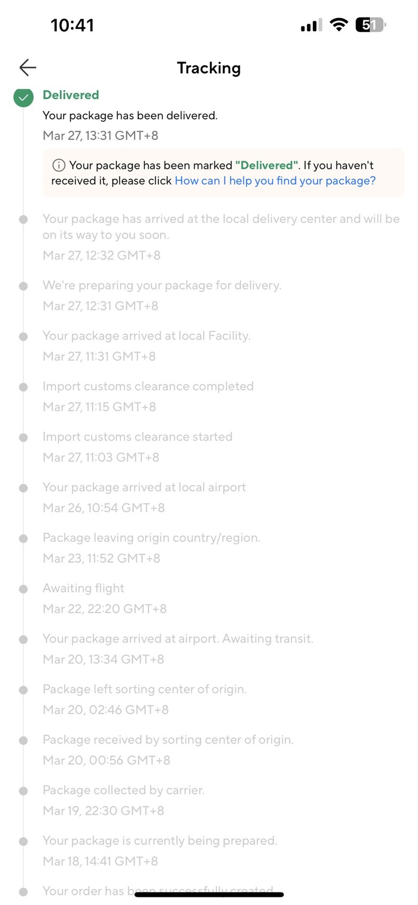Image resolution: width=418 pixels, height=905 pixels.
Task: Tap the Wi-Fi status icon
Action: point(339,25)
